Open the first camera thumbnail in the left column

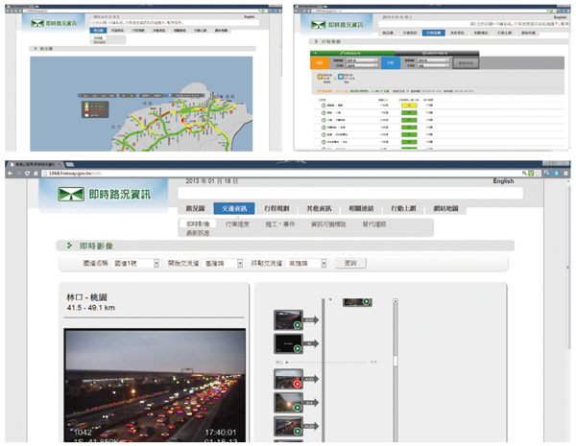[x=288, y=319]
